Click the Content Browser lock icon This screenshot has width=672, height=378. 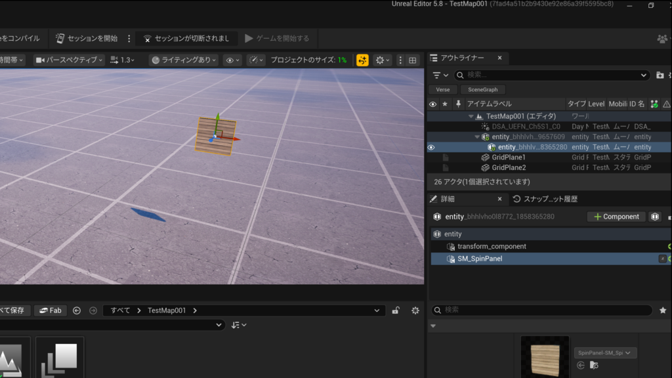[x=396, y=310]
